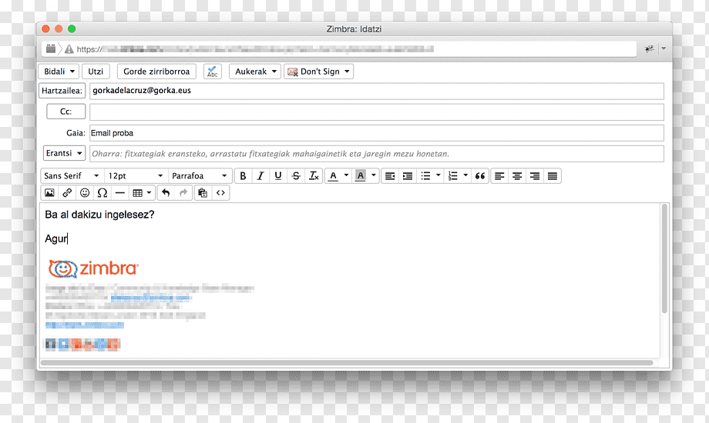Insert image icon in editor toolbar
Image resolution: width=709 pixels, height=423 pixels.
pos(49,193)
